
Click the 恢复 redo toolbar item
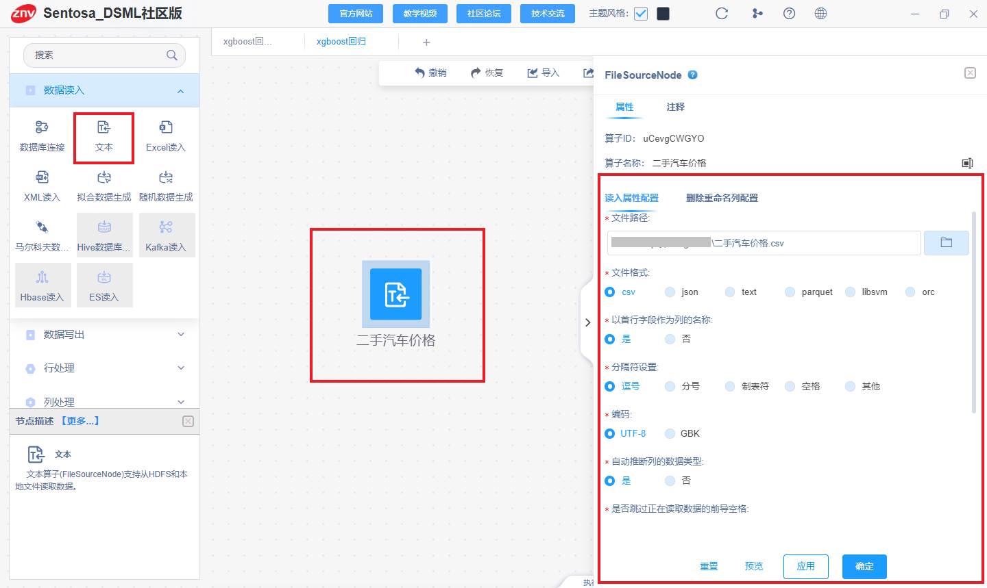[x=487, y=73]
